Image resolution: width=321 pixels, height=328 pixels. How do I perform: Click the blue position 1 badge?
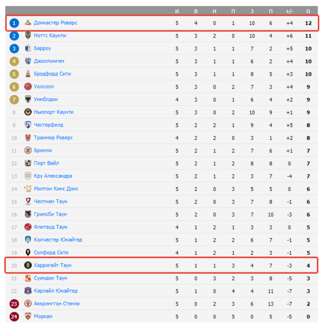(x=14, y=23)
